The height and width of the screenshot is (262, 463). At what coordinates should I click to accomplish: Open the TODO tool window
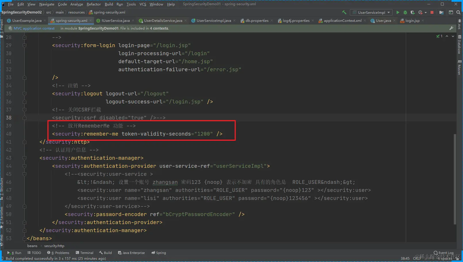[x=34, y=253]
